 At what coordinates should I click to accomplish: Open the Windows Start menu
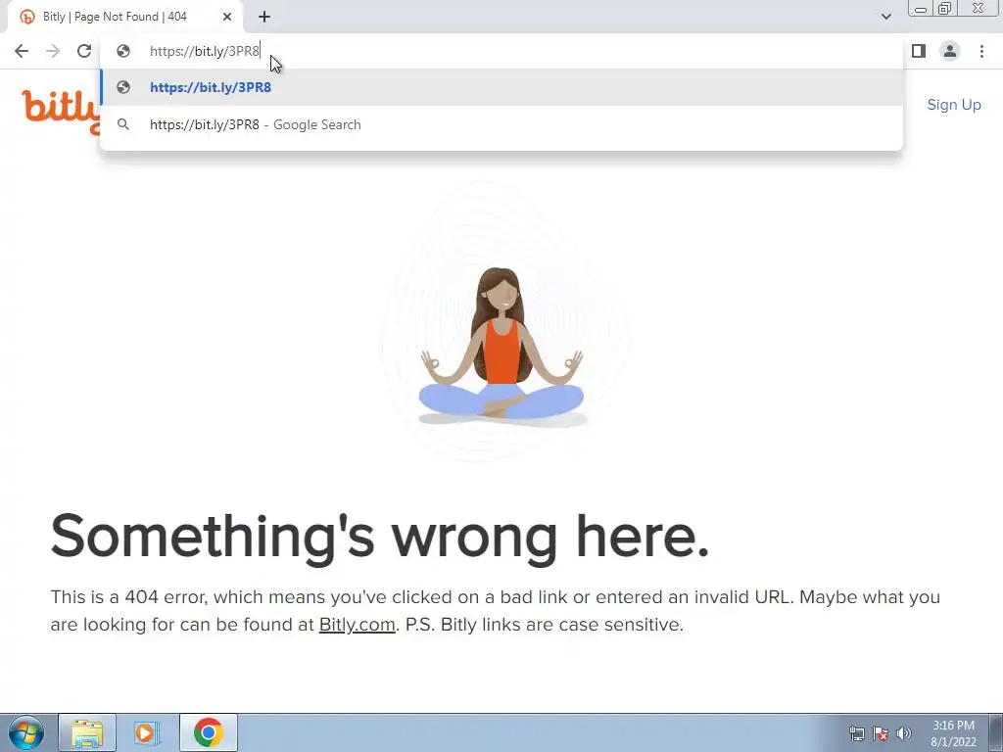[26, 732]
